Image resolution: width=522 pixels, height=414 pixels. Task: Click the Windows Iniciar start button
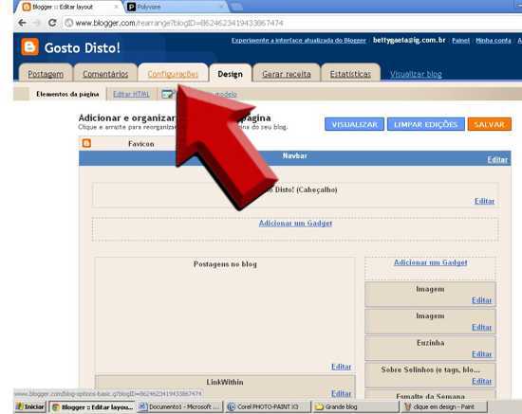tap(30, 406)
